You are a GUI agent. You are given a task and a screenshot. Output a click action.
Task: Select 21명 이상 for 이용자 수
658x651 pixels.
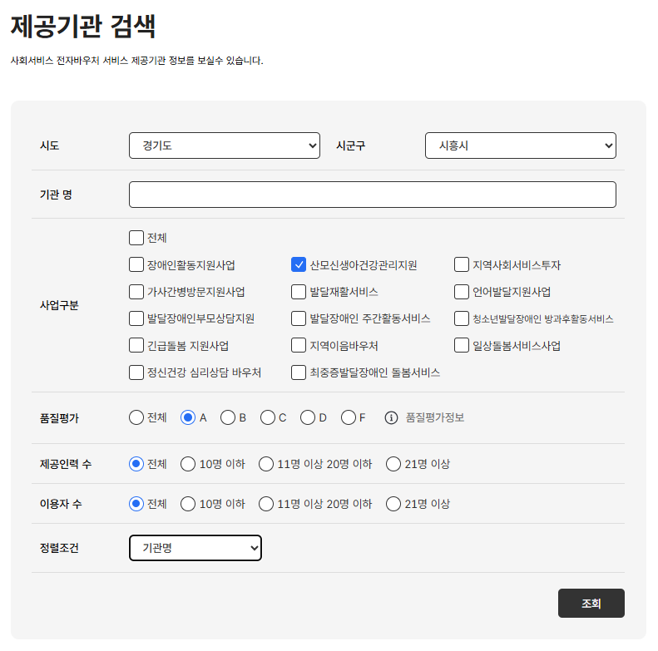pyautogui.click(x=393, y=504)
